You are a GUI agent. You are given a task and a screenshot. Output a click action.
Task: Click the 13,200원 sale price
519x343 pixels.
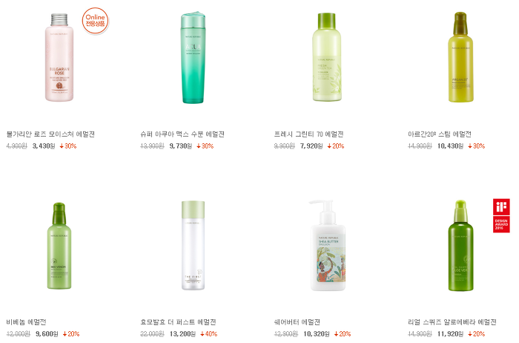(182, 334)
